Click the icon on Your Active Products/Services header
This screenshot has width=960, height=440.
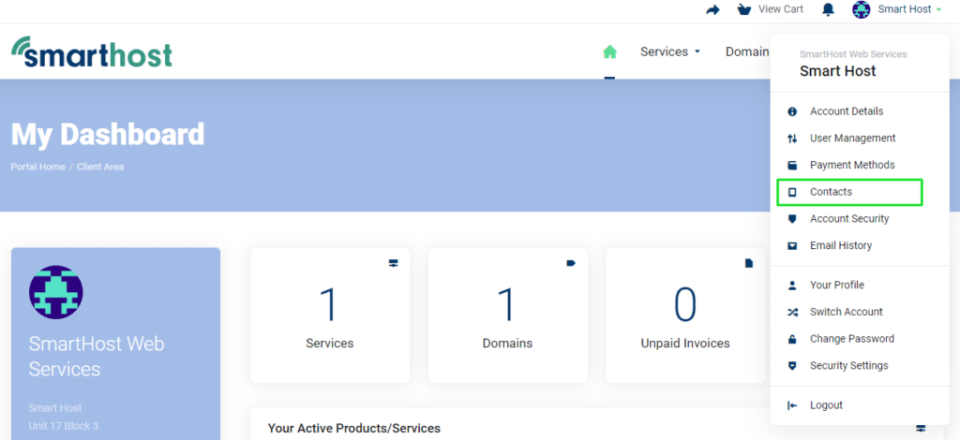pyautogui.click(x=921, y=428)
